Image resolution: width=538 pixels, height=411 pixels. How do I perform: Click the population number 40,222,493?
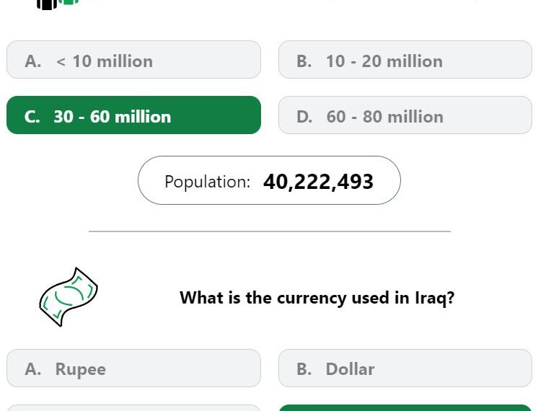pos(318,182)
